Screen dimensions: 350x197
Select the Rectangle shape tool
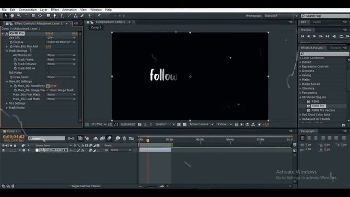pos(48,16)
